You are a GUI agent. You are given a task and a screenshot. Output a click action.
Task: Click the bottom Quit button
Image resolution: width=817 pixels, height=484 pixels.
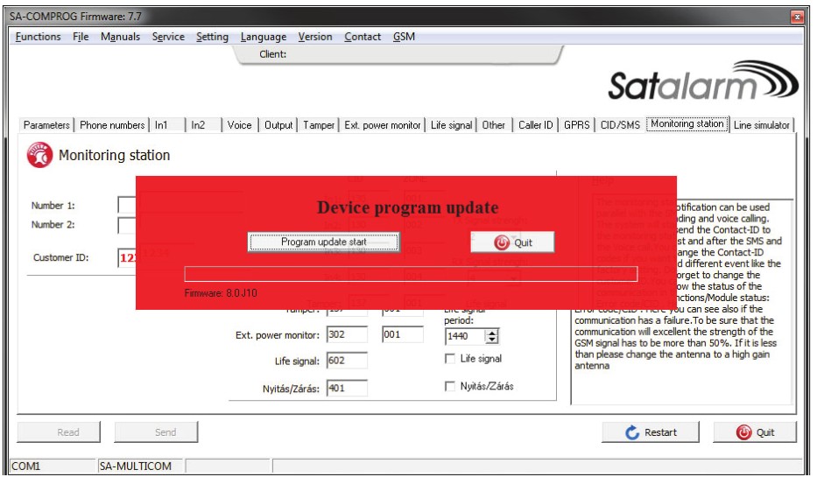click(x=755, y=431)
